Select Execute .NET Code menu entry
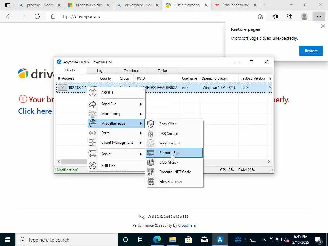Image resolution: width=328 pixels, height=246 pixels. click(174, 172)
